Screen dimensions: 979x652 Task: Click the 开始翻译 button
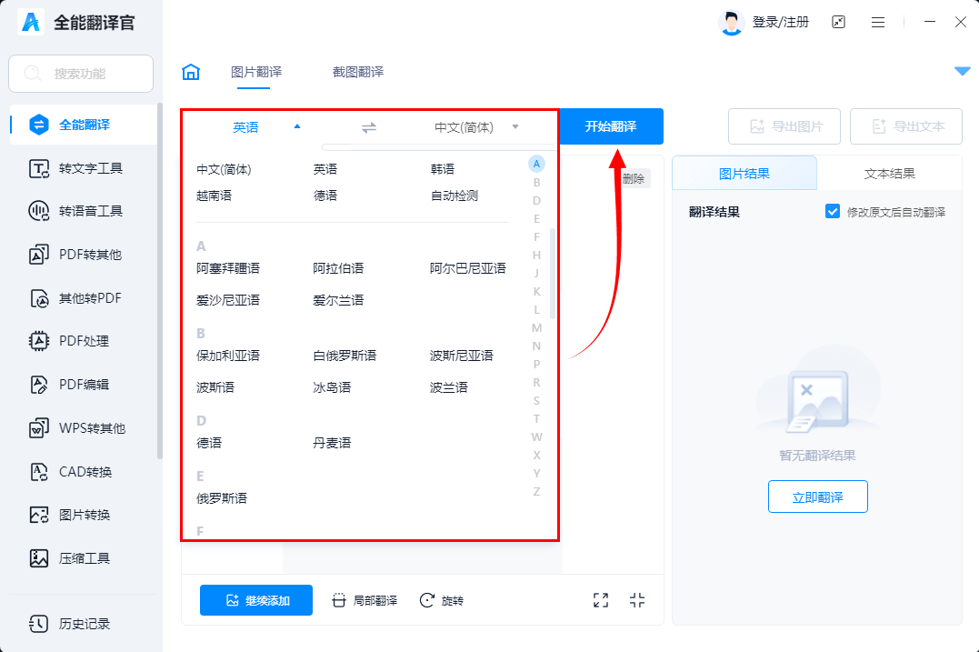(611, 126)
